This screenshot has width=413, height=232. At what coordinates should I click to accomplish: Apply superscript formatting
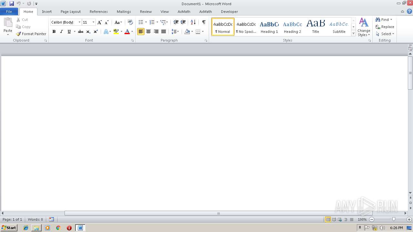tap(96, 32)
